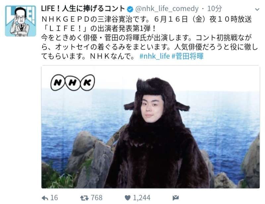Open the #菅田将暉 hashtag
Viewport: 265px width, 204px height.
click(187, 56)
